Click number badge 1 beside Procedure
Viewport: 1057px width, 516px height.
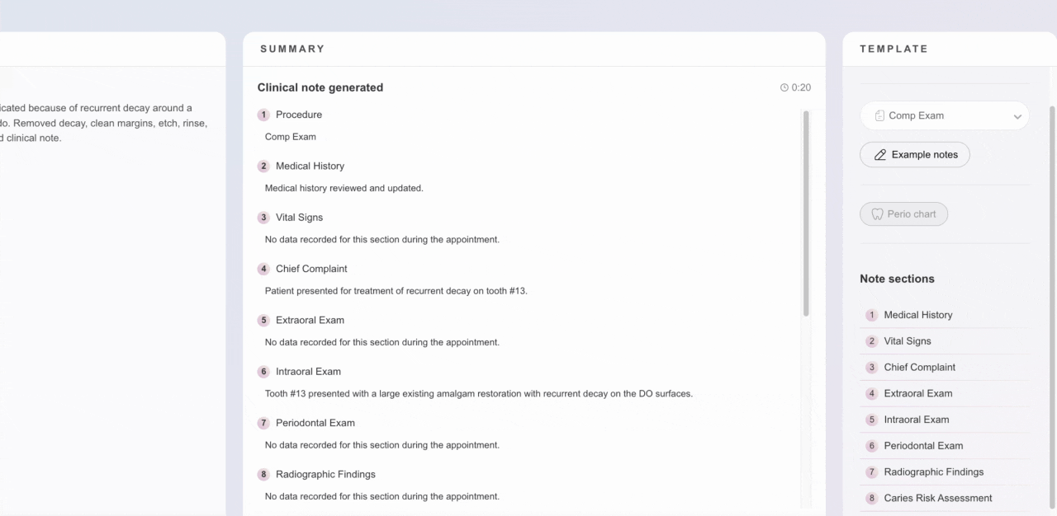(x=263, y=115)
